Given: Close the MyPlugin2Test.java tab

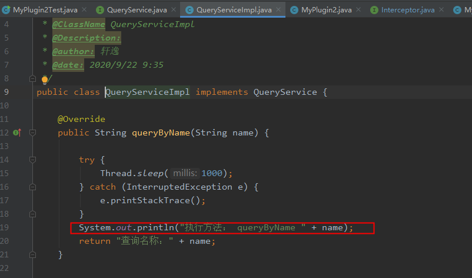Looking at the screenshot, I should click(84, 9).
